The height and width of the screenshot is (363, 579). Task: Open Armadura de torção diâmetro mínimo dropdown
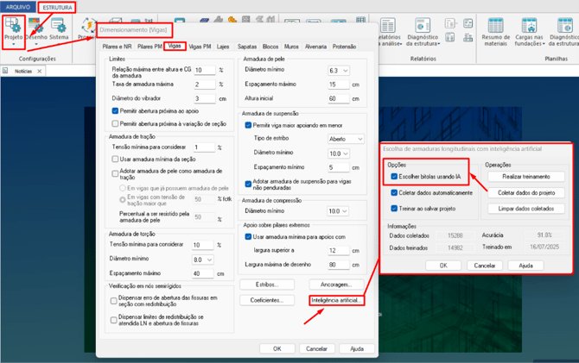point(203,260)
